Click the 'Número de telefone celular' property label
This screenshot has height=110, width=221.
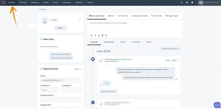tap(49, 47)
